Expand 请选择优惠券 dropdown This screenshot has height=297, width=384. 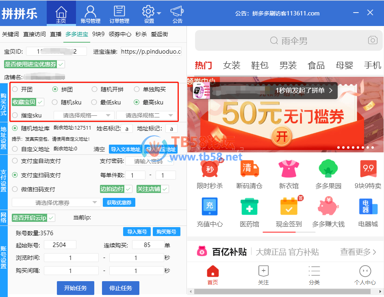tap(56, 202)
